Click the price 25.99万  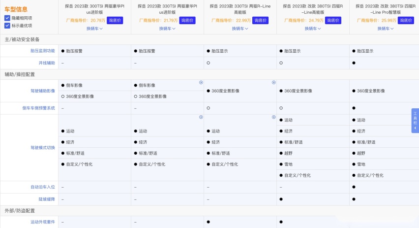pos(389,20)
